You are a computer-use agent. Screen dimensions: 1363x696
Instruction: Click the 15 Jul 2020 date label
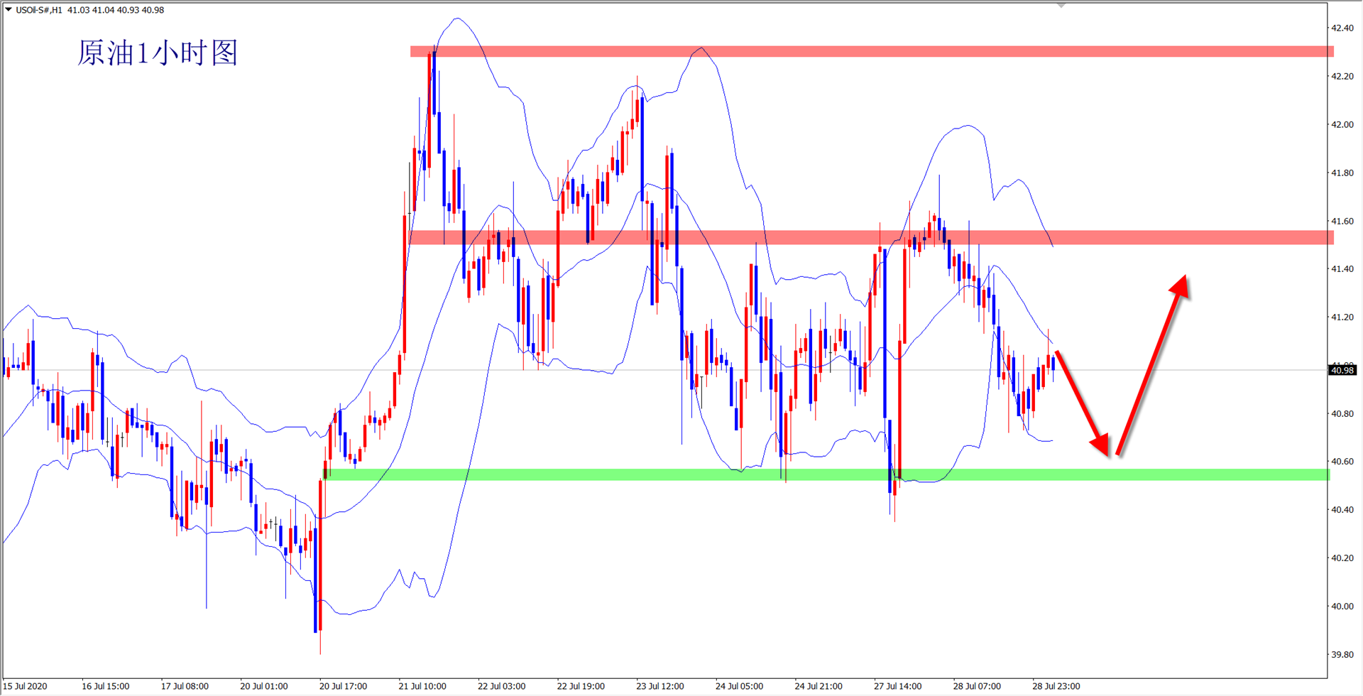tap(26, 686)
